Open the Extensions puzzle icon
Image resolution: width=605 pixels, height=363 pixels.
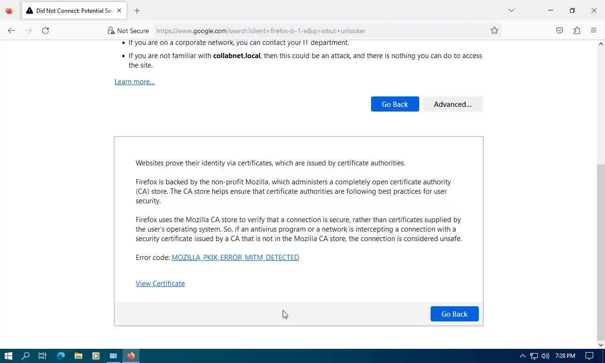577,31
